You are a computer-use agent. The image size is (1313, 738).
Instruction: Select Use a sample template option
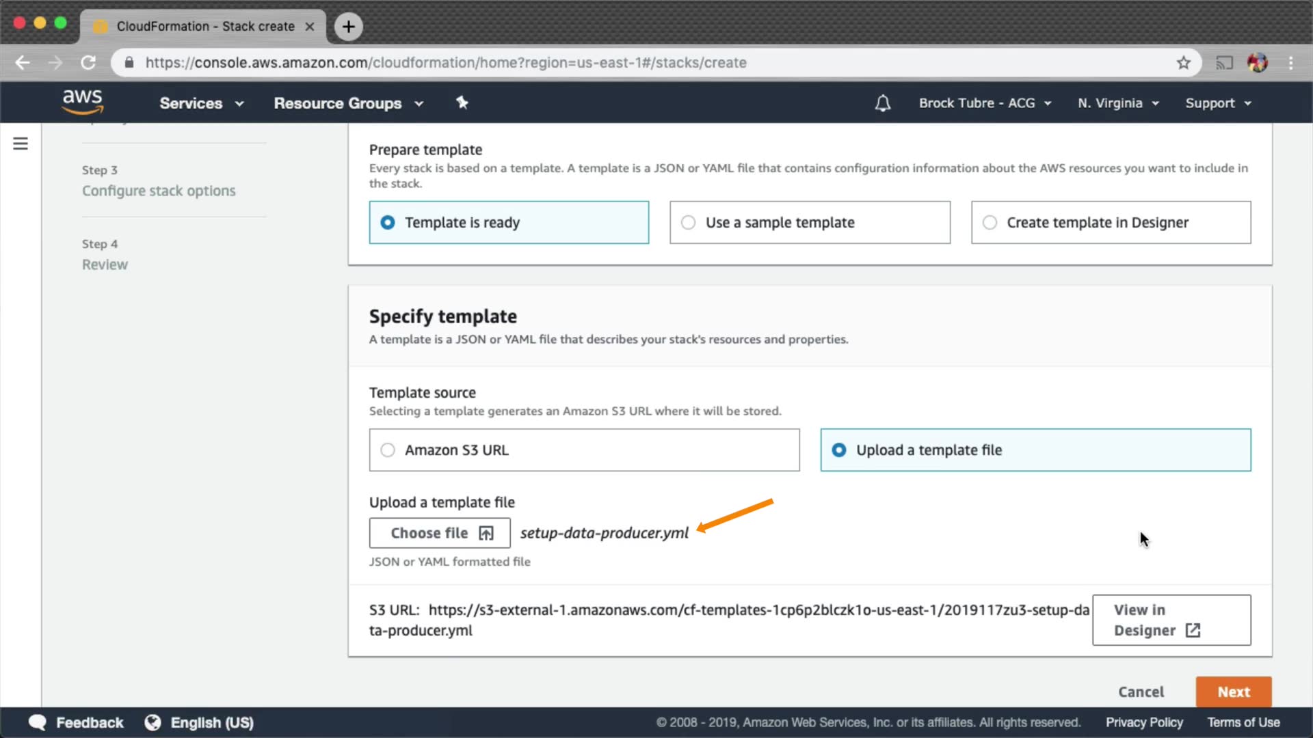[810, 223]
